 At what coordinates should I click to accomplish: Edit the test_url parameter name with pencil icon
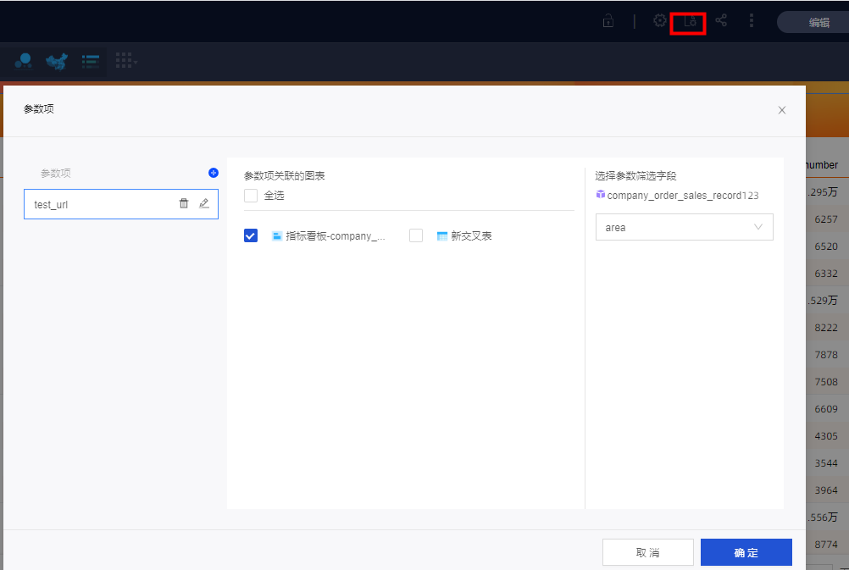pos(203,203)
